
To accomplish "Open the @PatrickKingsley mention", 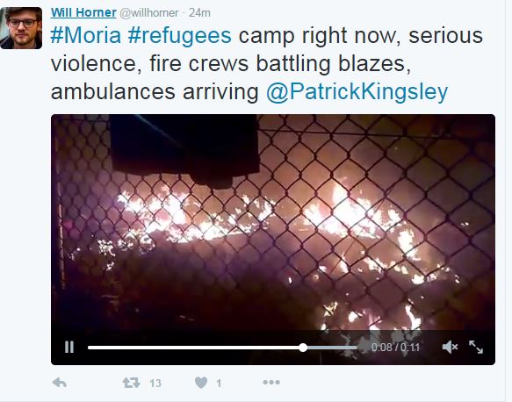I will (x=357, y=92).
